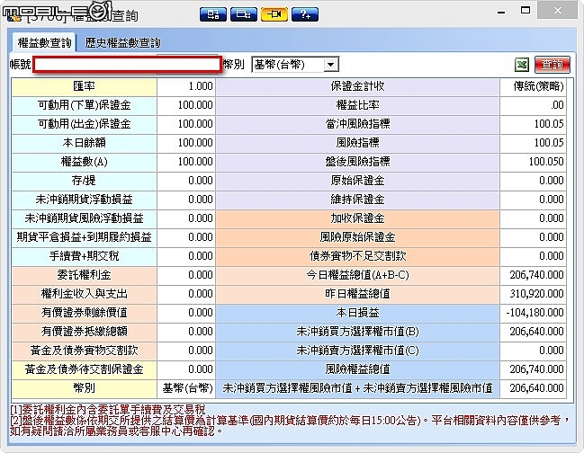
Task: Select the 加收保證金 label
Action: point(357,218)
